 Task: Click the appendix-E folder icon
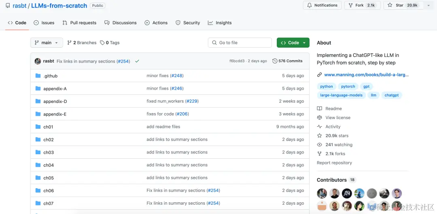coord(38,114)
